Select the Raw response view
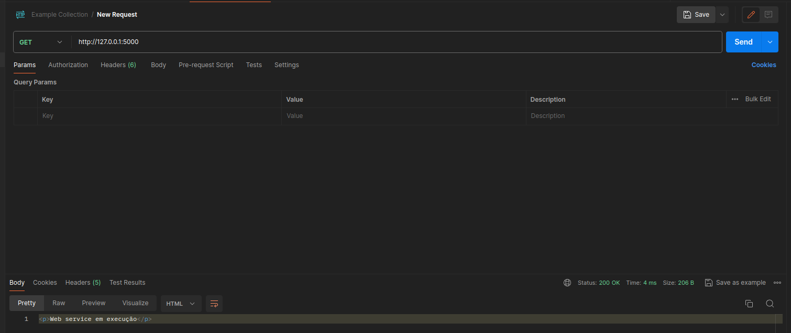Viewport: 791px width, 333px height. (x=59, y=303)
